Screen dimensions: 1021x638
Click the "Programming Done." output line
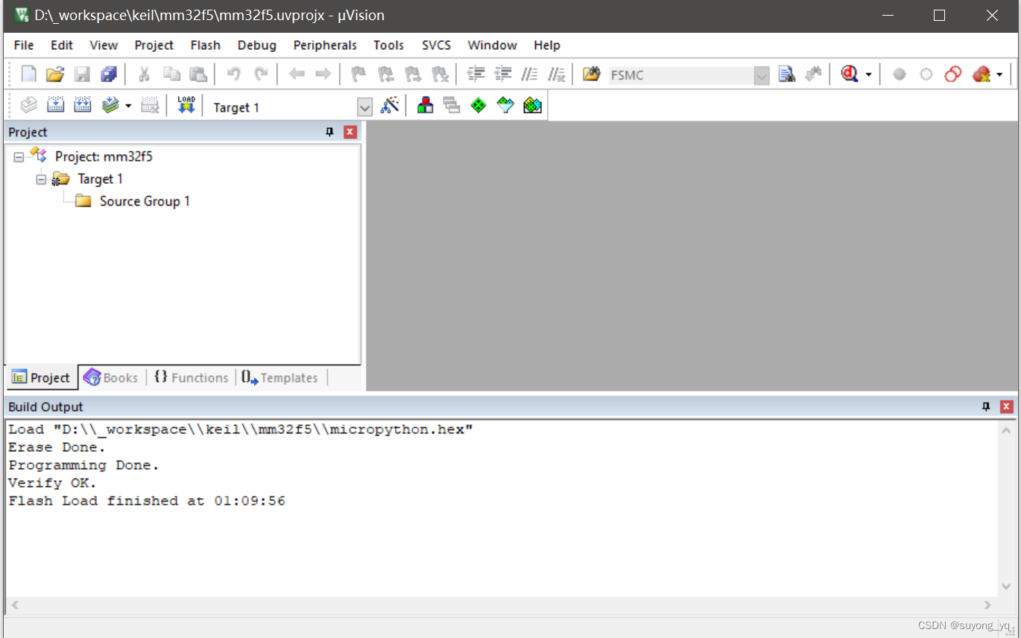84,465
